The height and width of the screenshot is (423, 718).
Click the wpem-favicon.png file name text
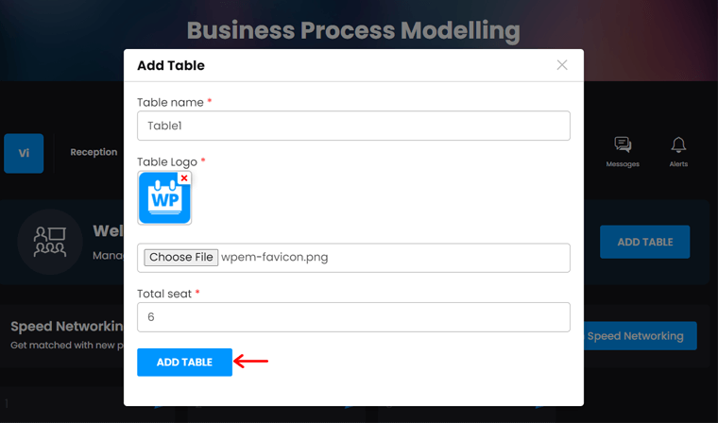(275, 257)
